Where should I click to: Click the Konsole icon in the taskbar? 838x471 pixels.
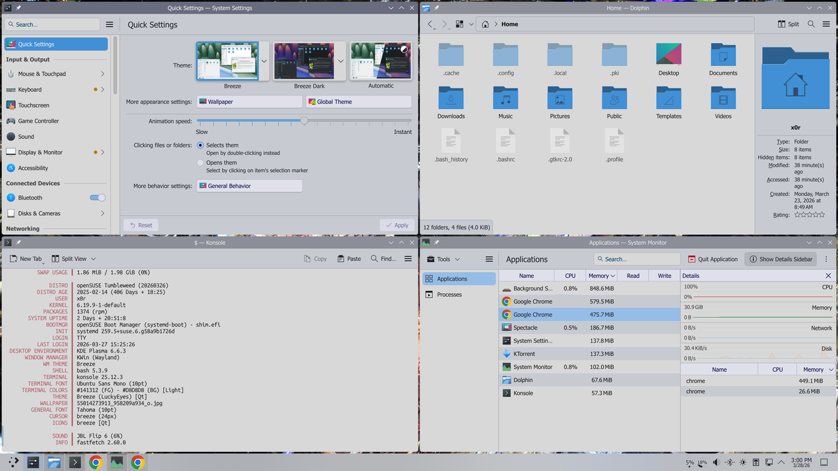point(75,462)
